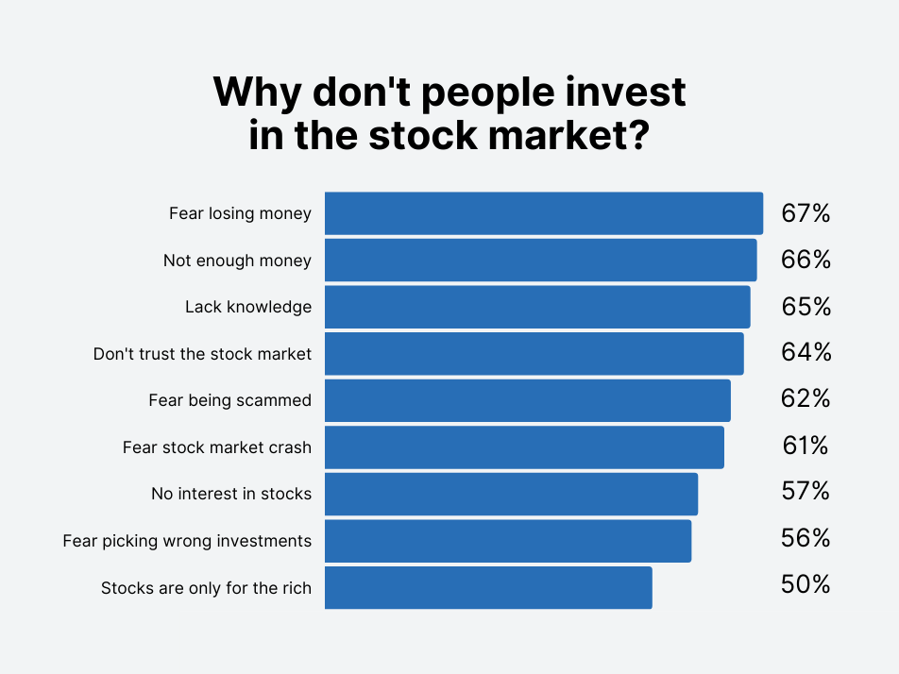Select the Not enough money bar
The width and height of the screenshot is (899, 674).
(541, 261)
